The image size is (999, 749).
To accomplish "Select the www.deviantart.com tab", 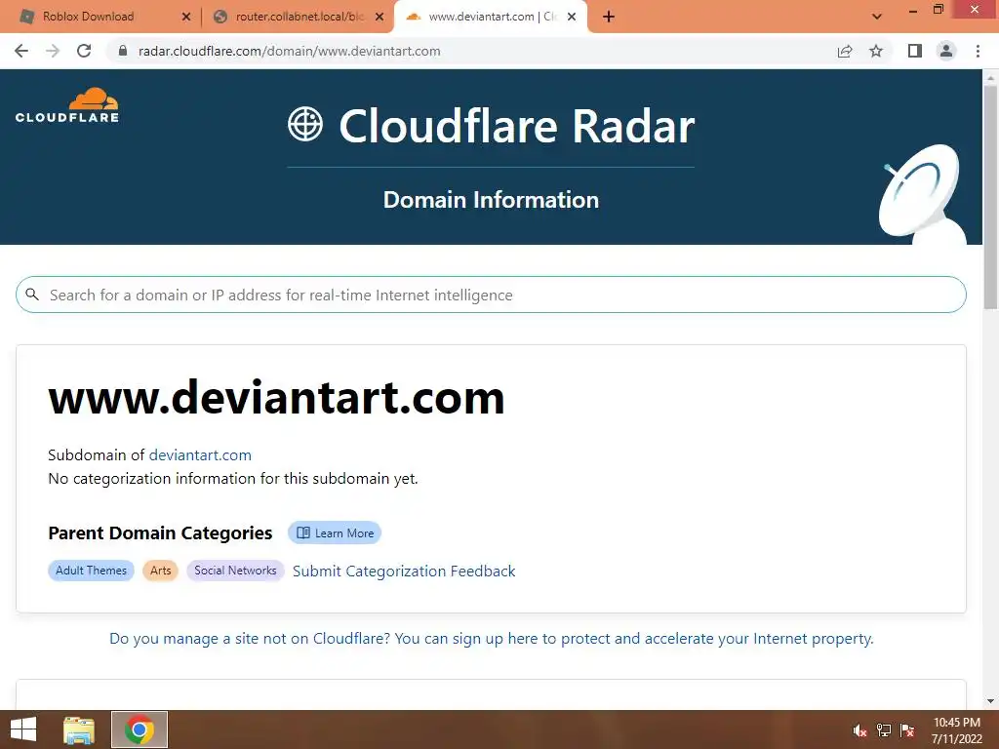I will click(488, 17).
